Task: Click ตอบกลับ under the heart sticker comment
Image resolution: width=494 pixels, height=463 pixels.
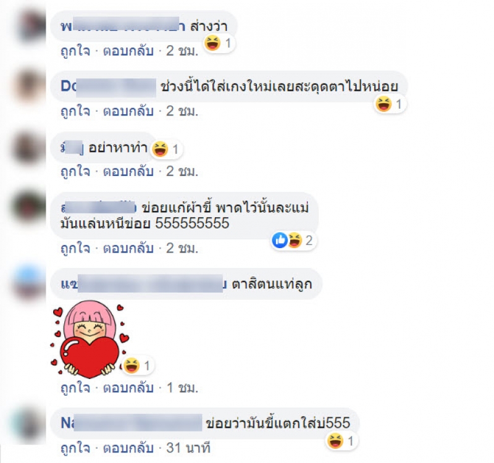Action: point(128,388)
